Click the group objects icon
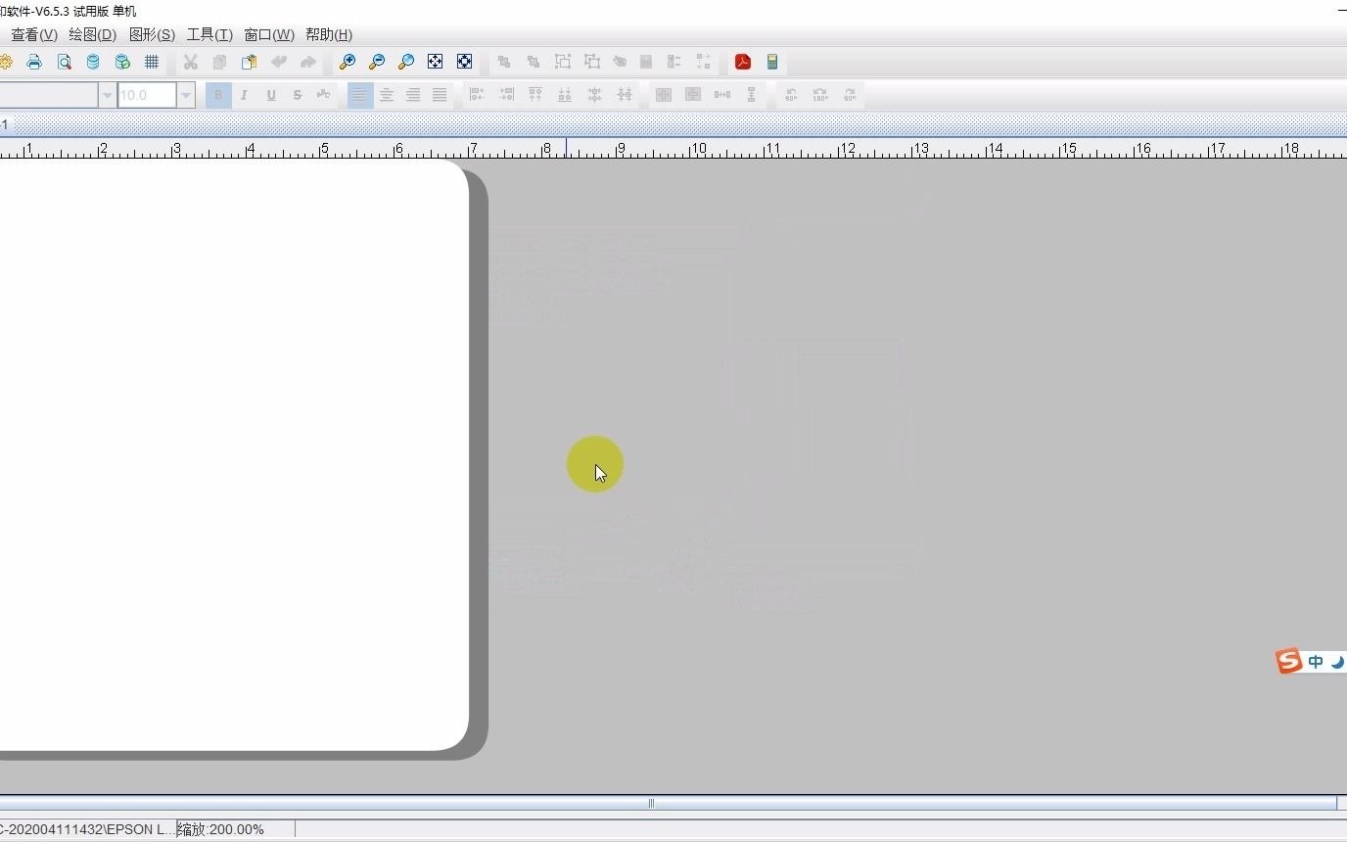Image resolution: width=1347 pixels, height=842 pixels. [x=563, y=62]
